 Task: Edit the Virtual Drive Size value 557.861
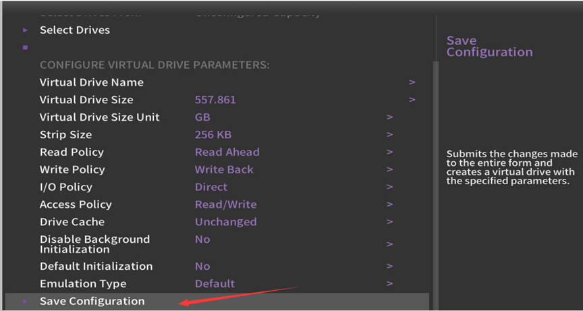215,100
